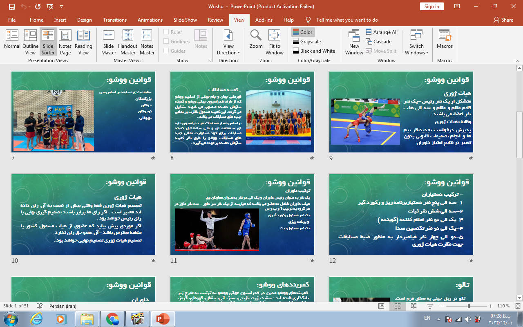523x327 pixels.
Task: Enable the Ruler checkbox
Action: coord(166,32)
